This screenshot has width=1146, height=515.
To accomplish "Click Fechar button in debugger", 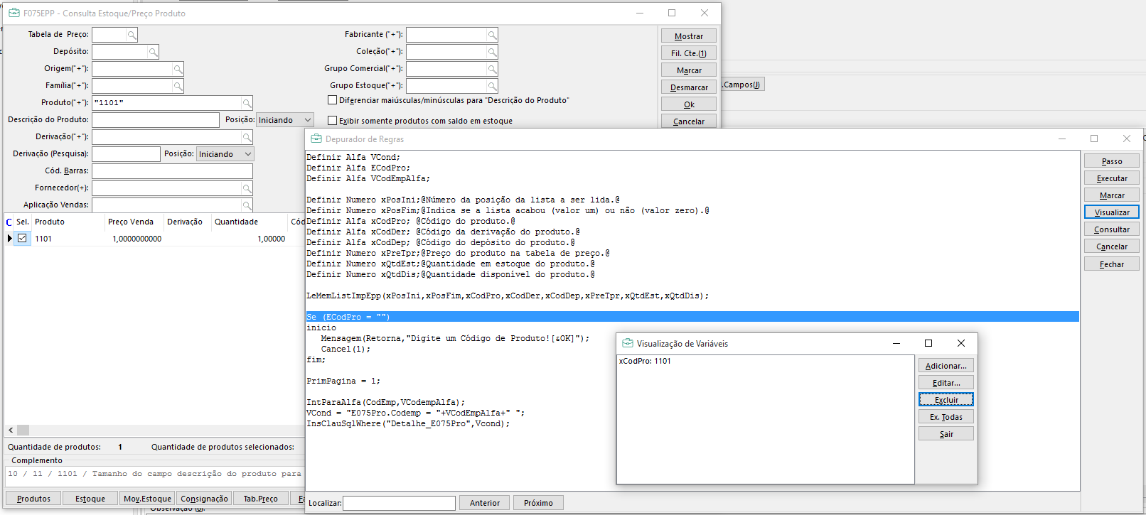I will click(1112, 264).
